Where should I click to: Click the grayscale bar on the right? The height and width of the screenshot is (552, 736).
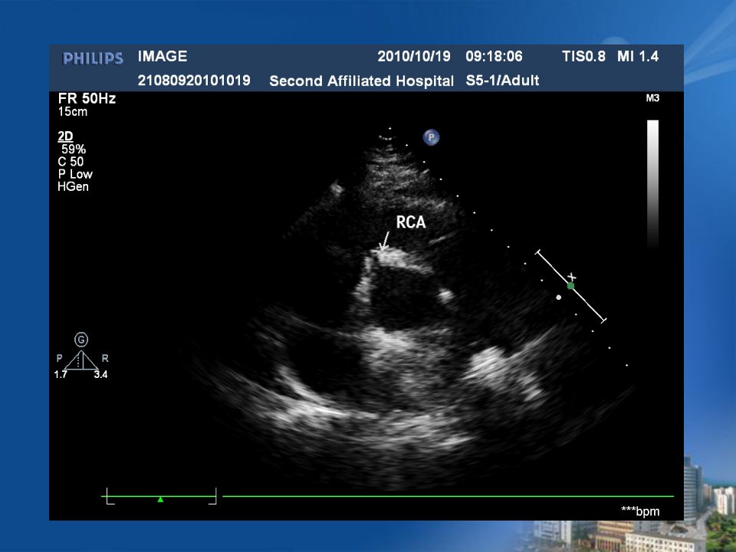point(653,183)
